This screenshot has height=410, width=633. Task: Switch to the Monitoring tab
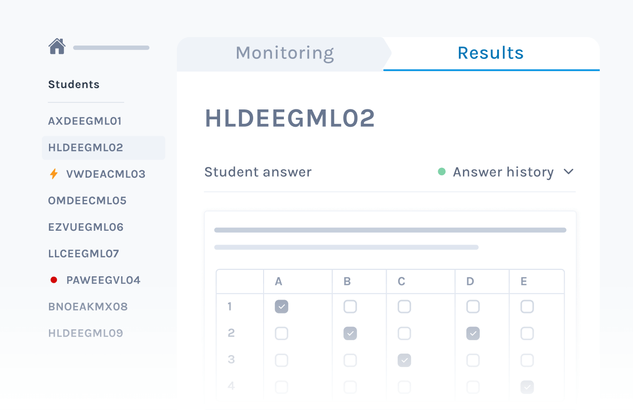click(x=284, y=53)
